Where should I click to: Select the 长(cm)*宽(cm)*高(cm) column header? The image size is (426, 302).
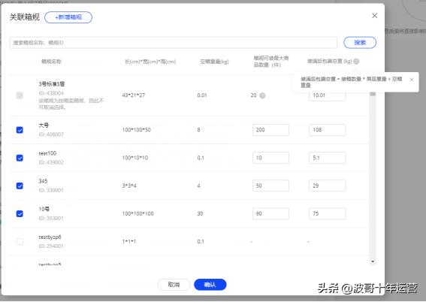(x=150, y=62)
